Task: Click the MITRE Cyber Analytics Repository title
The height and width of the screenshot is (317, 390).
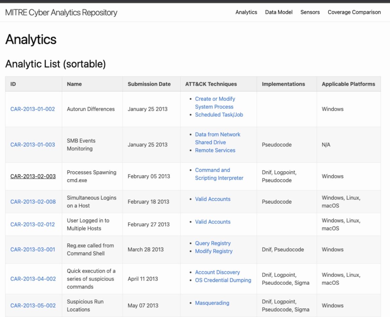Action: (61, 13)
